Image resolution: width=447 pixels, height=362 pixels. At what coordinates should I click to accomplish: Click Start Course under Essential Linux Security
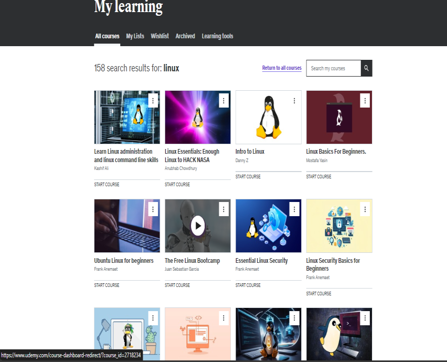pos(248,285)
